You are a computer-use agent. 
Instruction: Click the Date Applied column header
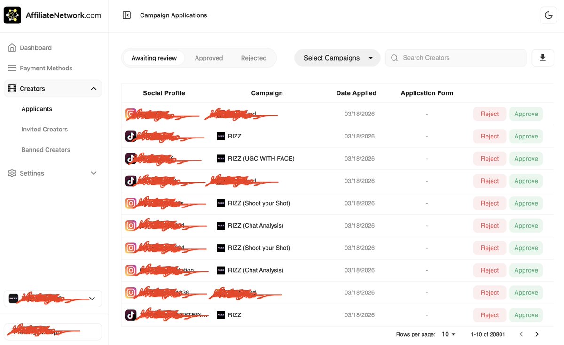pyautogui.click(x=356, y=93)
